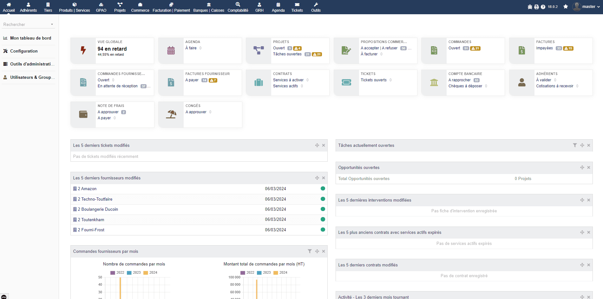
Task: Open the GRH menu
Action: 259,7
